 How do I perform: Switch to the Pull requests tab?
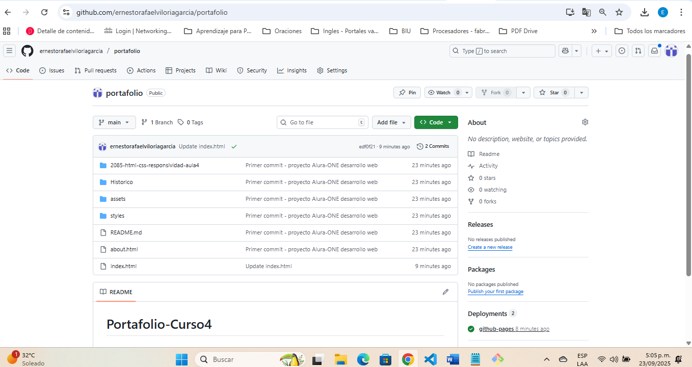[x=95, y=70]
